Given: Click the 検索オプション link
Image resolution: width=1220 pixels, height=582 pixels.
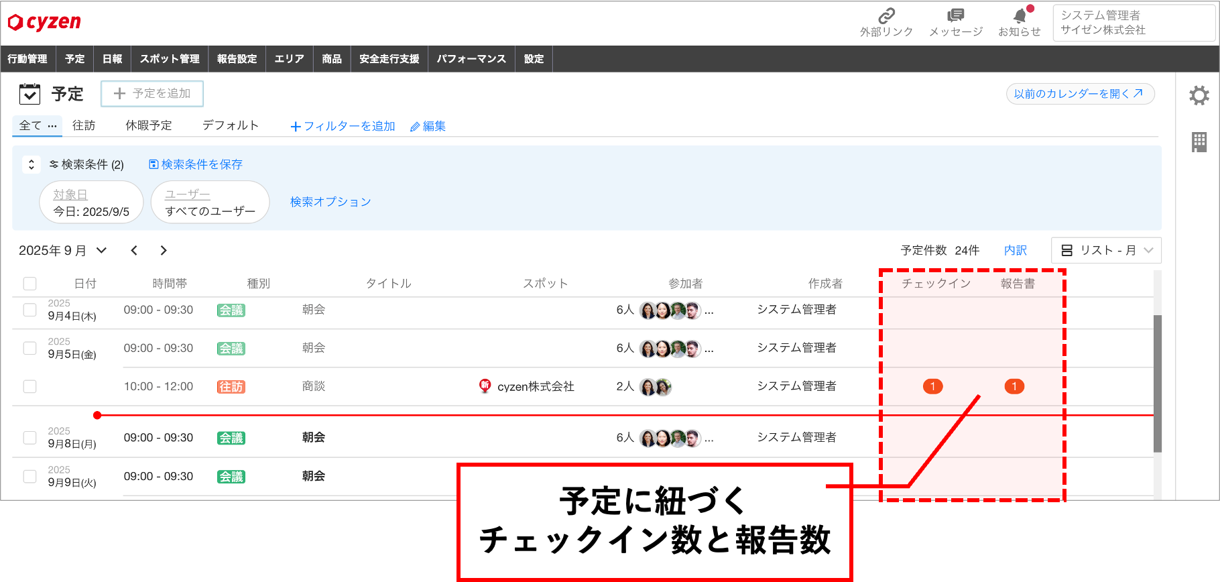Looking at the screenshot, I should click(x=330, y=202).
